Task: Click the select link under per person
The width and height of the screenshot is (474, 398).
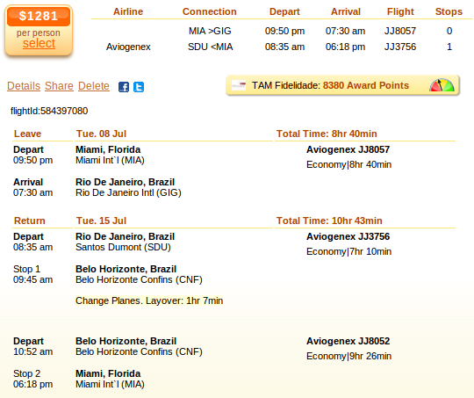Action: (39, 43)
